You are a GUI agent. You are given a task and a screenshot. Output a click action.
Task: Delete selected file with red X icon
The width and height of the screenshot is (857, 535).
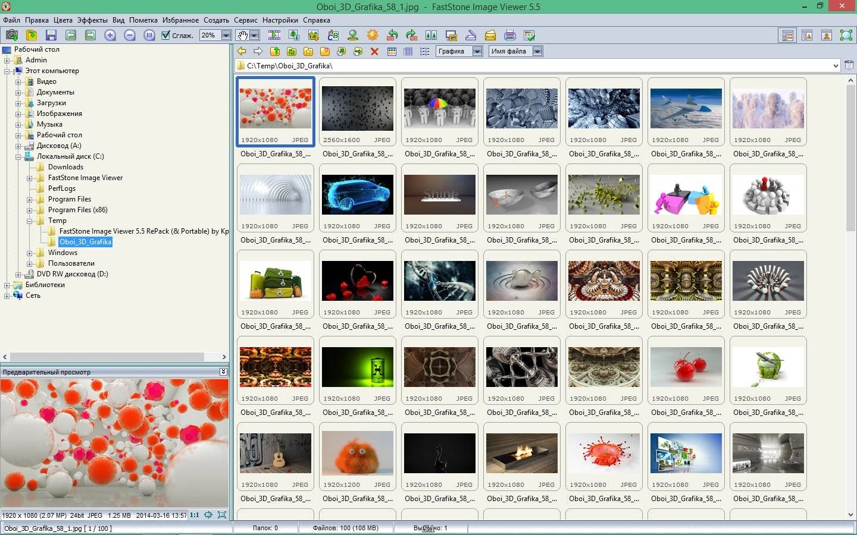374,52
